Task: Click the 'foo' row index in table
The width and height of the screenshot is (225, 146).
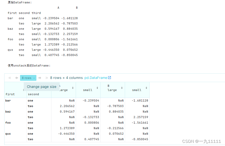Action: 8,123
